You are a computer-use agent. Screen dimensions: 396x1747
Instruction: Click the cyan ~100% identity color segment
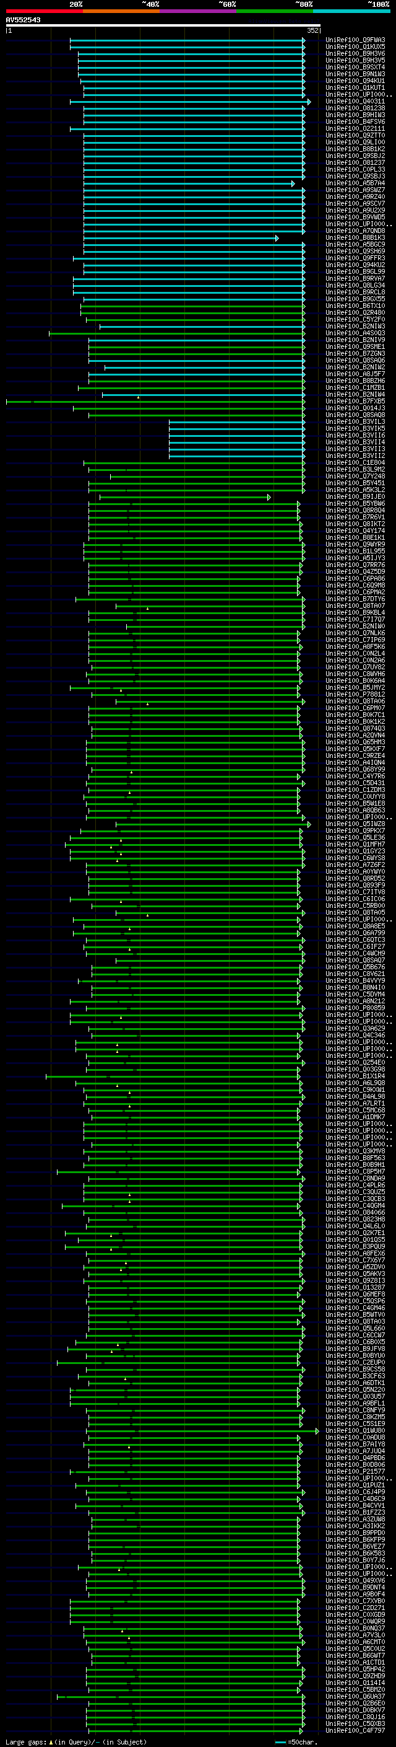pos(351,11)
